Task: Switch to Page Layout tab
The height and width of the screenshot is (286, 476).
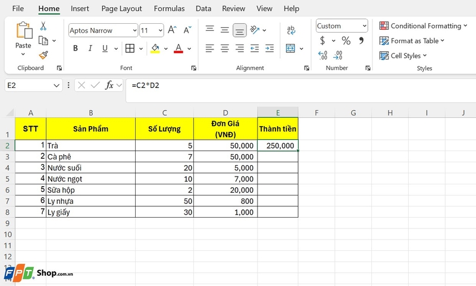Action: pyautogui.click(x=121, y=8)
